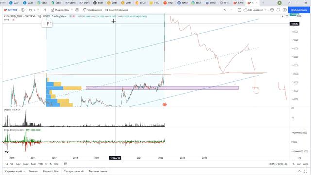
Task: Switch to the MAGN browser tab
Action: click(x=183, y=3)
